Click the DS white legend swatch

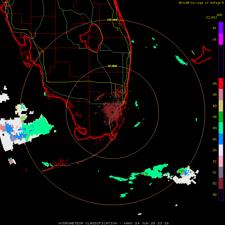click(221, 150)
